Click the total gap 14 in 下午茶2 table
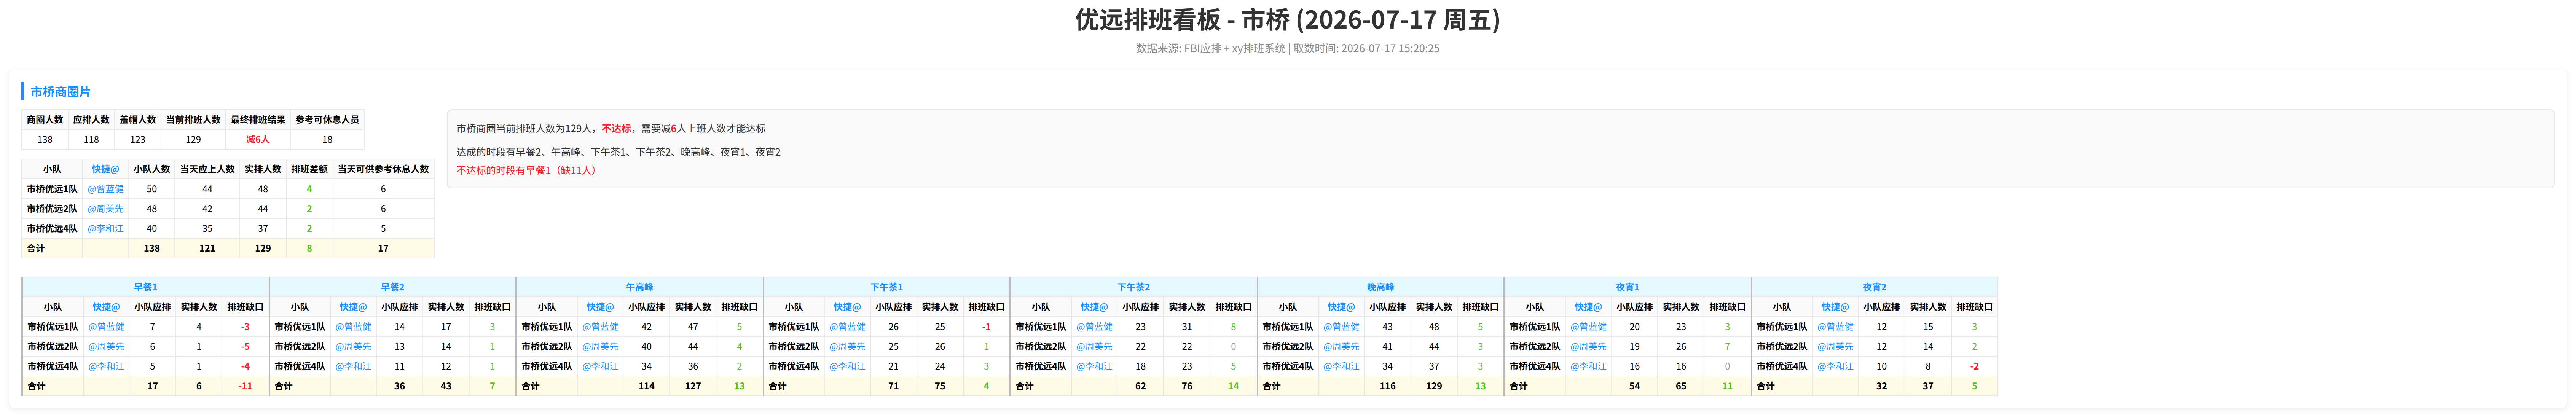Viewport: 2576px width, 419px height. point(1233,386)
